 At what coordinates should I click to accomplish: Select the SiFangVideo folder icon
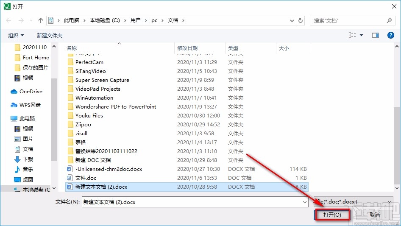click(x=70, y=71)
